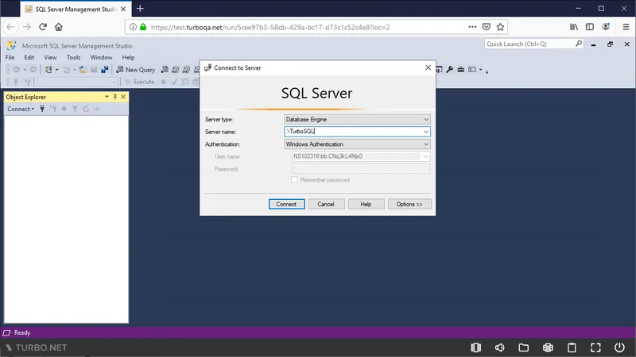Screen dimensions: 636x357
Task: Click the Save All icon in SSMS toolbar
Action: 105,70
